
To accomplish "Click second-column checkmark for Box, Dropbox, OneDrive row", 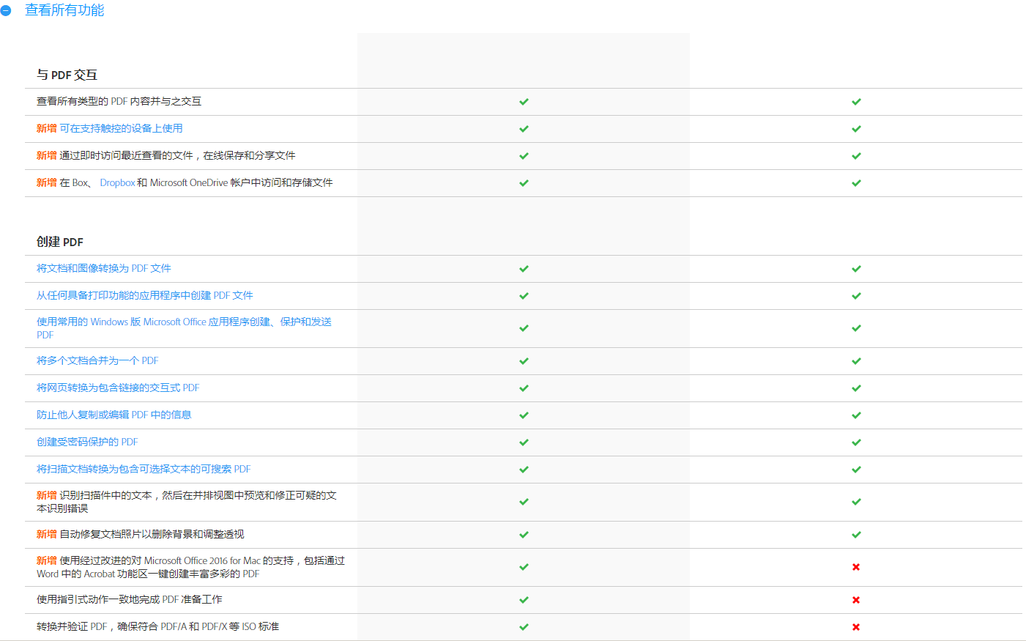I will 856,183.
